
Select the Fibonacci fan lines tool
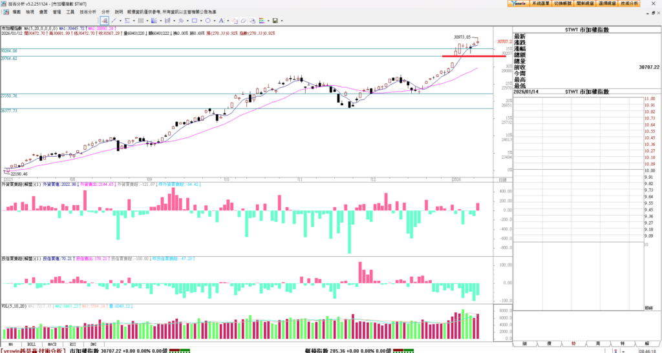pos(154,21)
